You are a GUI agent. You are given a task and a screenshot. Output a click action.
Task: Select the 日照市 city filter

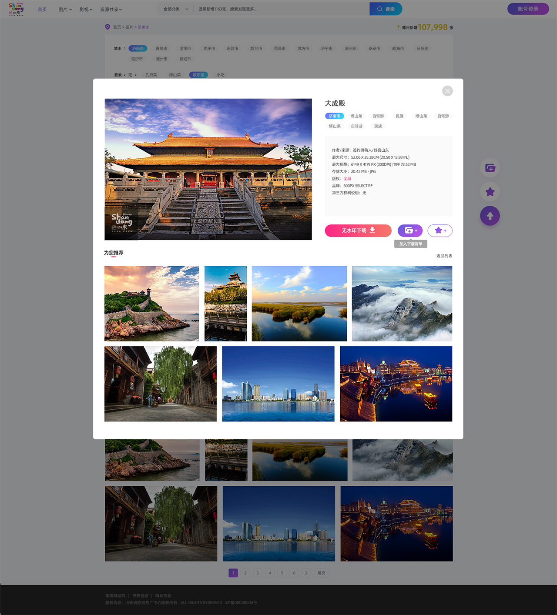pos(423,49)
